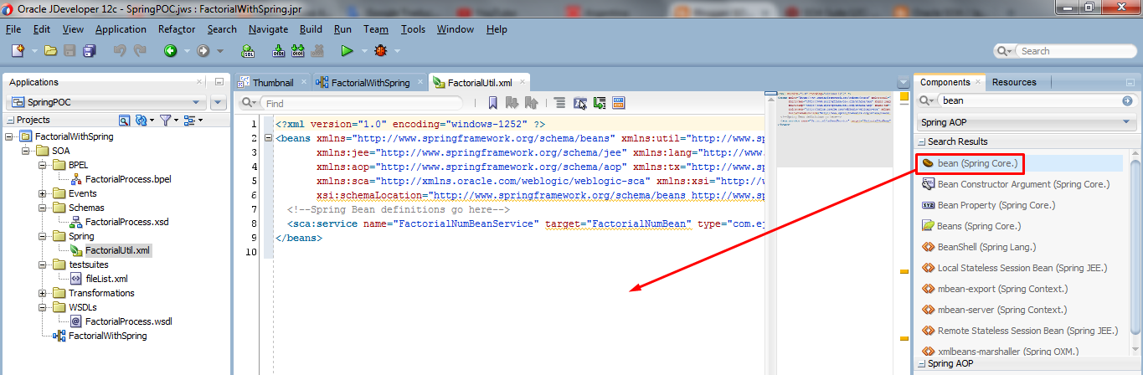Open the editor tab list dropdown
1143x375 pixels.
(x=902, y=82)
